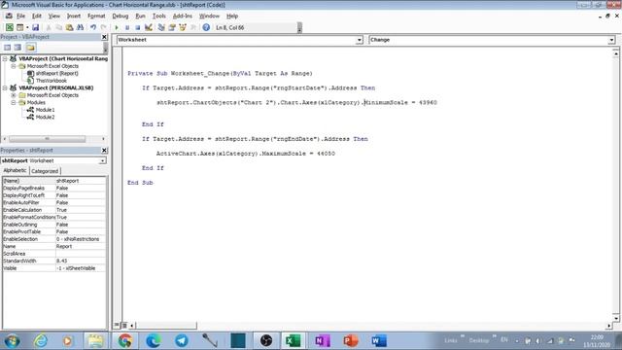The image size is (622, 350).
Task: Toggle Design Mode icon
Action: pos(149,27)
